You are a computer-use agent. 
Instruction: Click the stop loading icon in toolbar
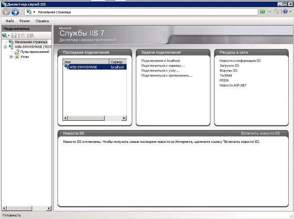click(x=269, y=12)
